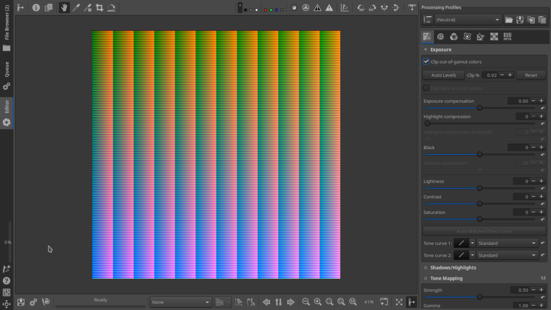
Task: Toggle the blue channel preview
Action: 277,10
